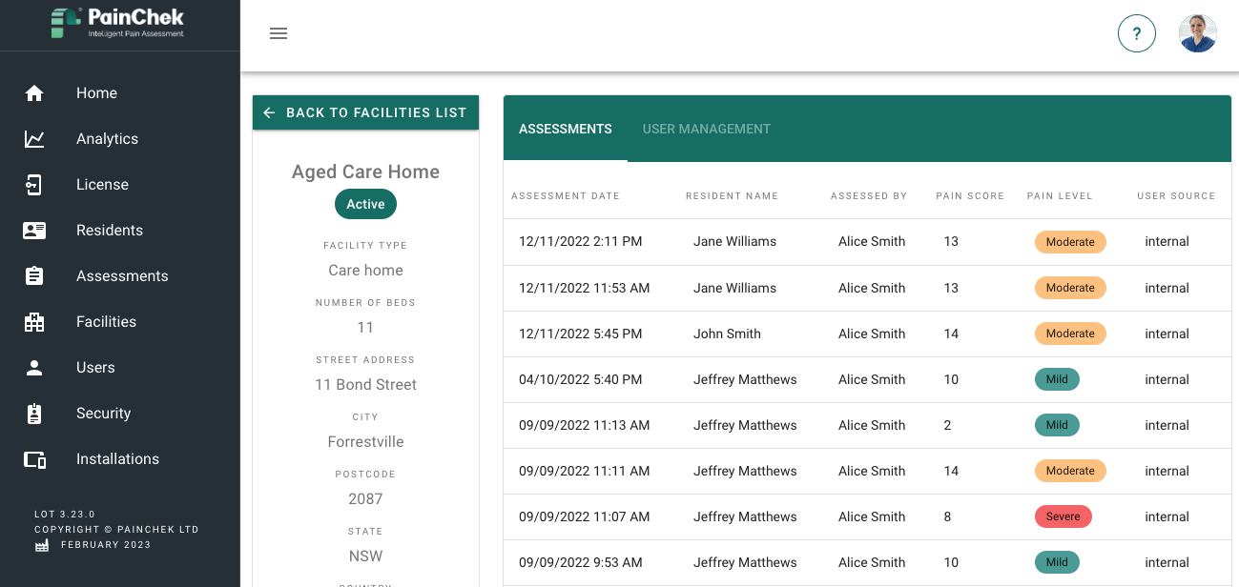Open the user profile avatar menu
The image size is (1239, 587).
click(x=1197, y=34)
